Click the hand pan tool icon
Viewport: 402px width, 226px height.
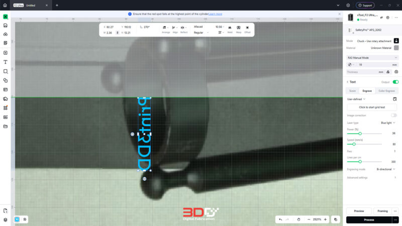click(298, 219)
